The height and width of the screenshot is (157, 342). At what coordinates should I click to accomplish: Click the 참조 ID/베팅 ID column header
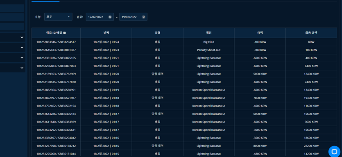tap(56, 33)
